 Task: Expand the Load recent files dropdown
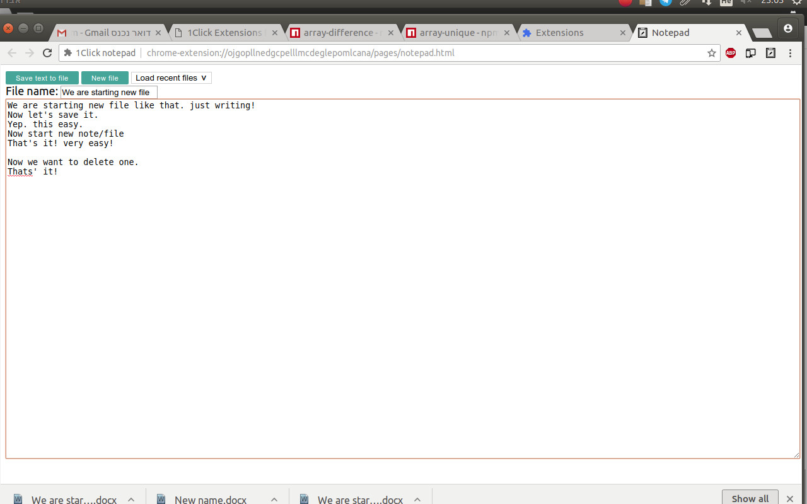click(x=171, y=78)
